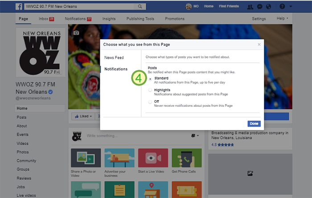The width and height of the screenshot is (312, 198).
Task: Select the Highlights radio button
Action: [150, 90]
